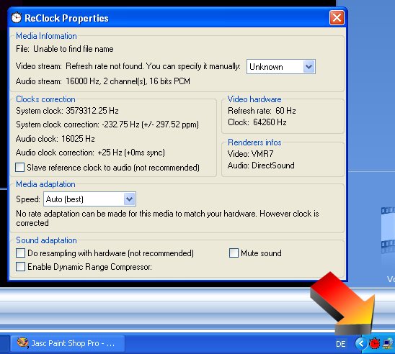Click the arrow button beside Unknown

click(309, 67)
